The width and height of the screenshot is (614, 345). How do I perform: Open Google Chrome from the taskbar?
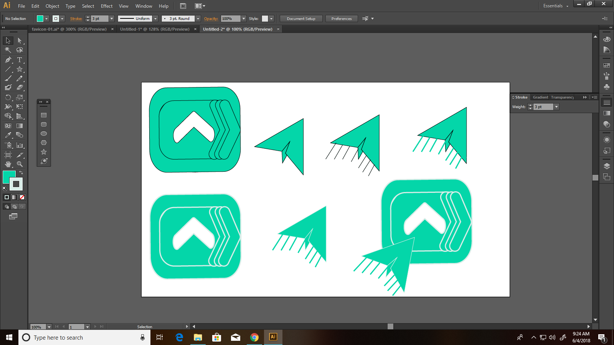point(254,337)
